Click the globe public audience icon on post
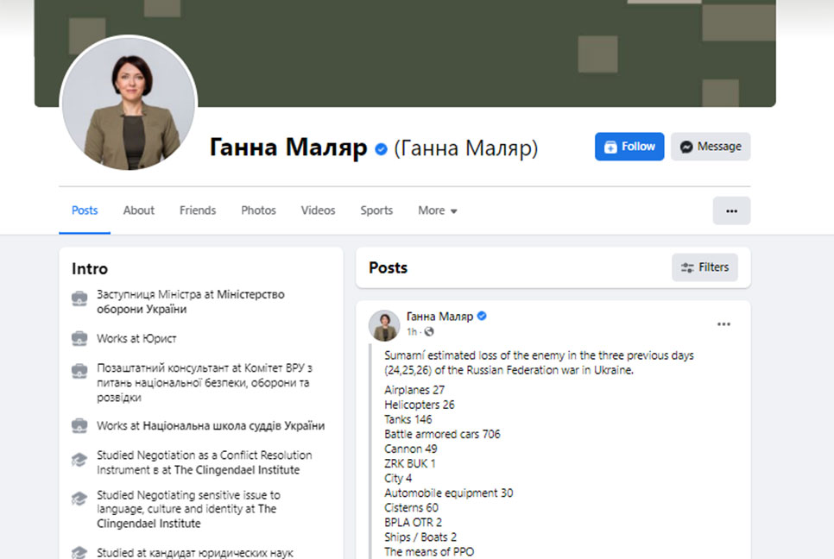Screen dimensions: 834x559 (x=429, y=331)
